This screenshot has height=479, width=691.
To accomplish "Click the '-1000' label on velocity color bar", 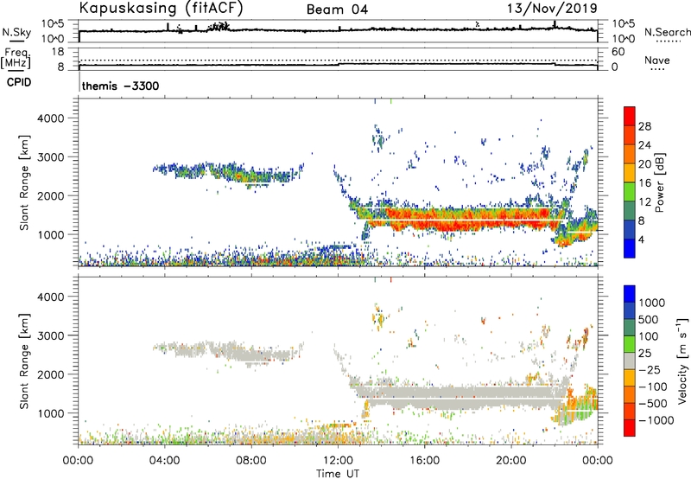I will (x=656, y=420).
